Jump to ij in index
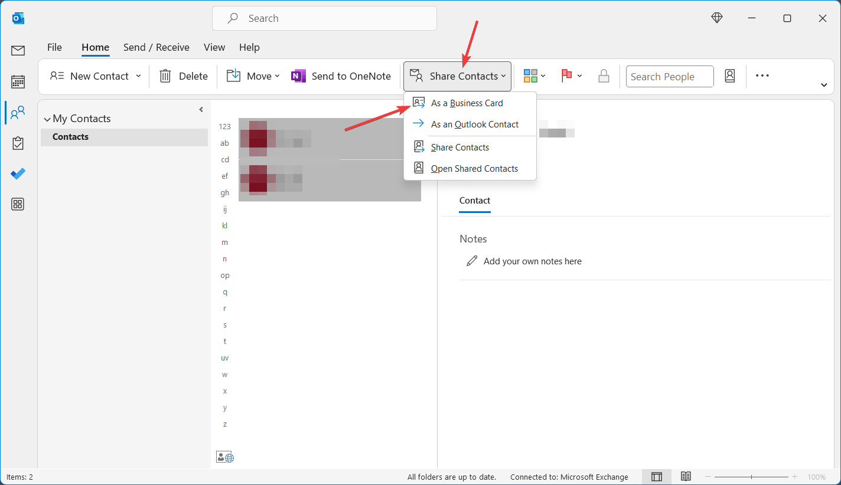The image size is (841, 485). 224,209
